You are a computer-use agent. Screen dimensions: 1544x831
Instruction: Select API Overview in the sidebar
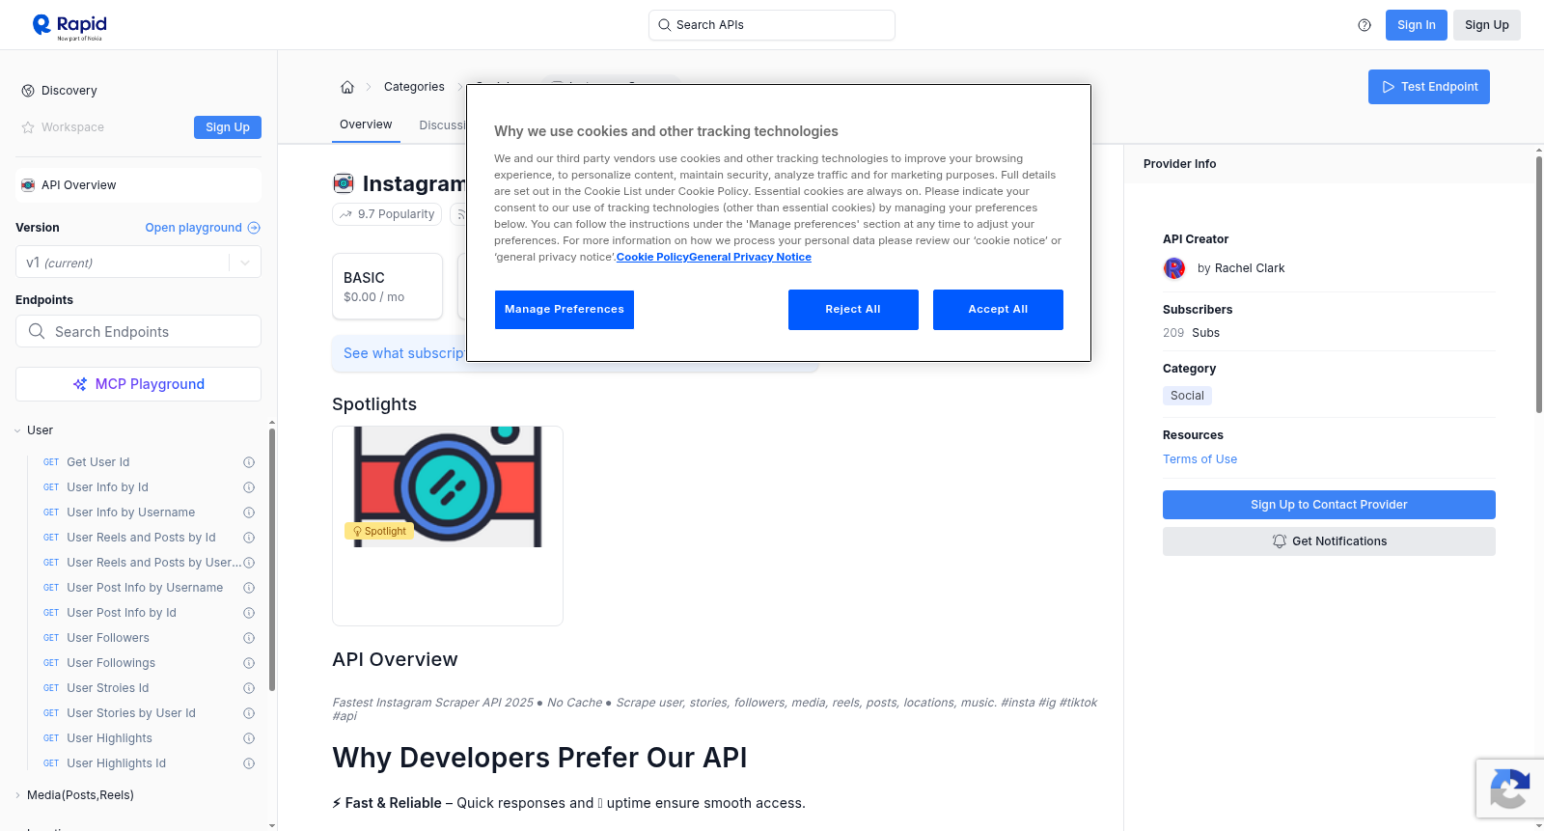(139, 185)
